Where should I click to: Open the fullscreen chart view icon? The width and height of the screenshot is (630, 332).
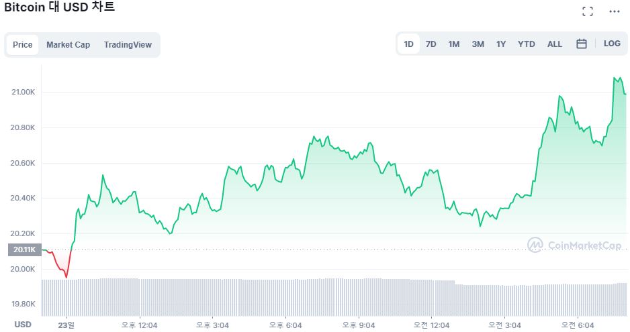point(588,11)
